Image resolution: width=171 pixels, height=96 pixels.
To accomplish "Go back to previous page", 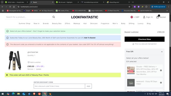I will coord(2,7).
